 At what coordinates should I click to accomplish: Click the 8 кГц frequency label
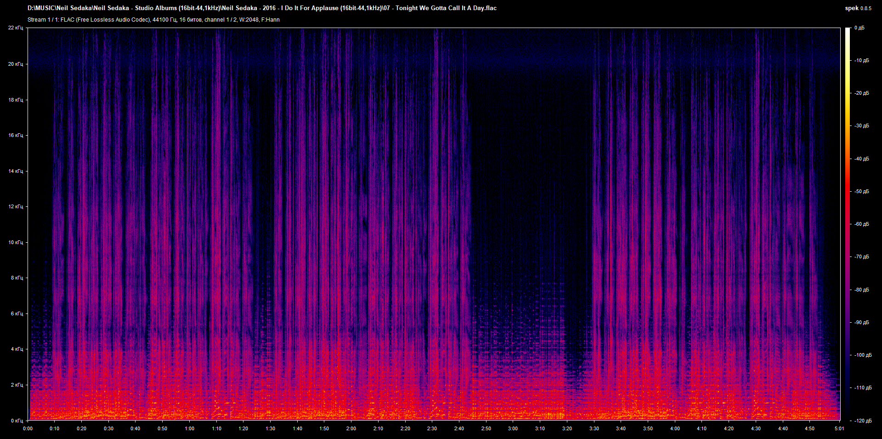[x=17, y=278]
